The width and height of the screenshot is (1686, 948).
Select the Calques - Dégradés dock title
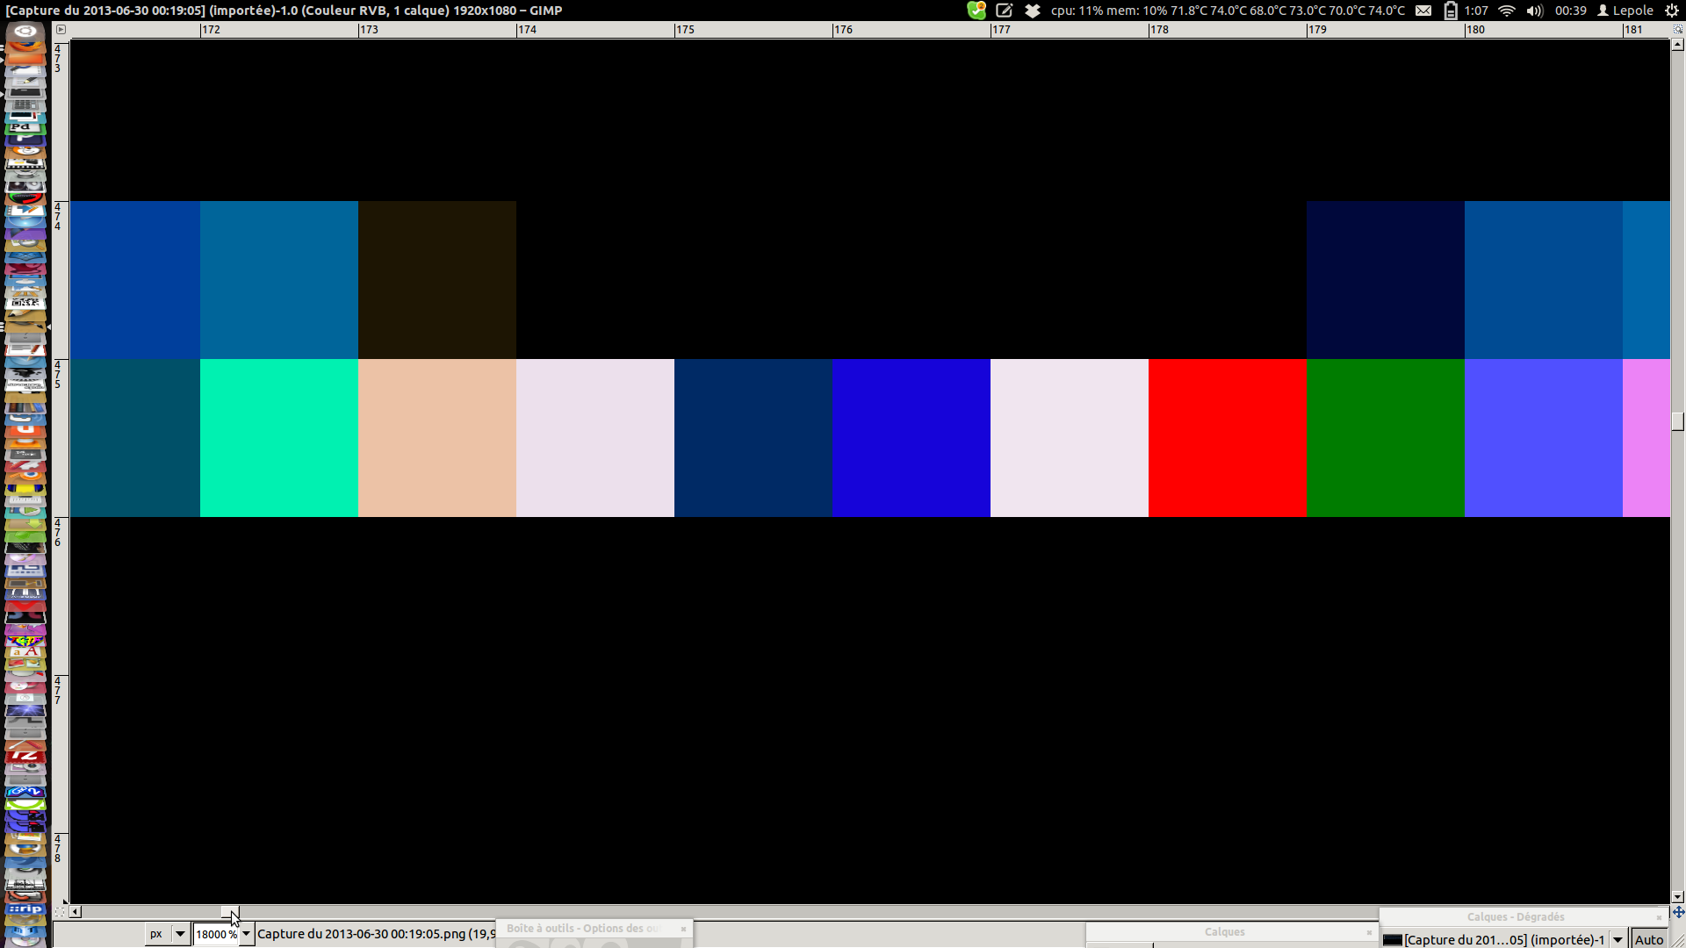click(x=1515, y=917)
